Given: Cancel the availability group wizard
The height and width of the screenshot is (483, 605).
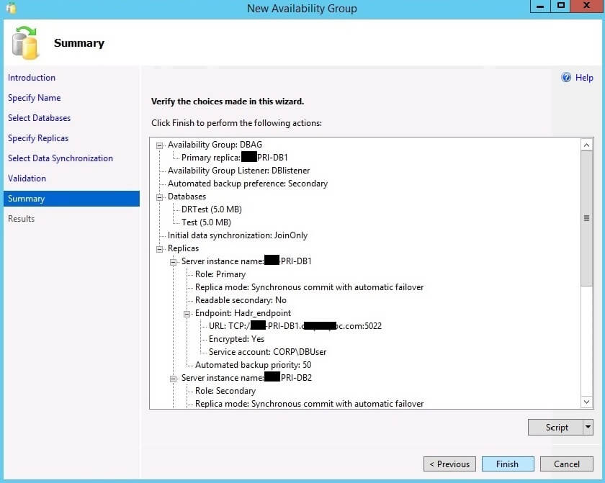Looking at the screenshot, I should 565,464.
